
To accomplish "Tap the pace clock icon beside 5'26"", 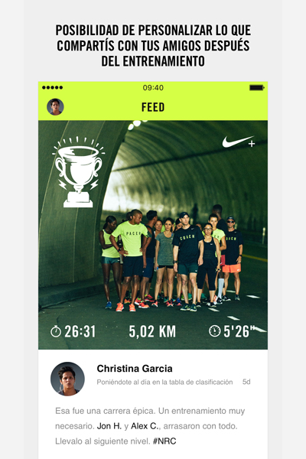I will tap(215, 330).
